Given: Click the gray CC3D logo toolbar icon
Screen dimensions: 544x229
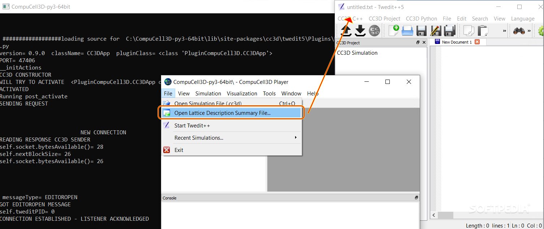Looking at the screenshot, I should [x=374, y=31].
